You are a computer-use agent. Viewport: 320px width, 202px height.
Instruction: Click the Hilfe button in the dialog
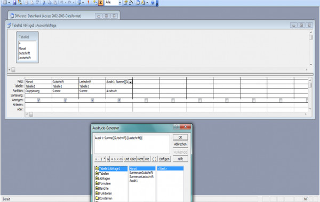click(180, 159)
